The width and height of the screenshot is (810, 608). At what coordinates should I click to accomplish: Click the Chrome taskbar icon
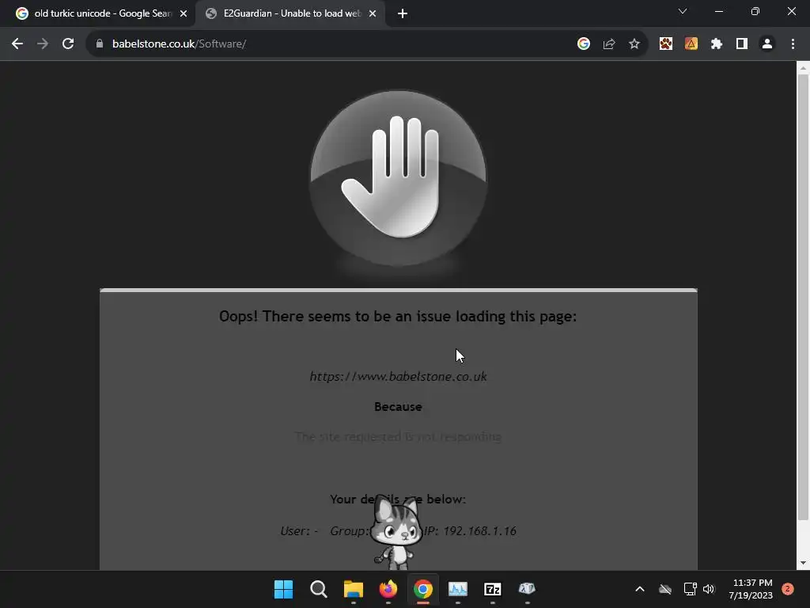click(423, 589)
